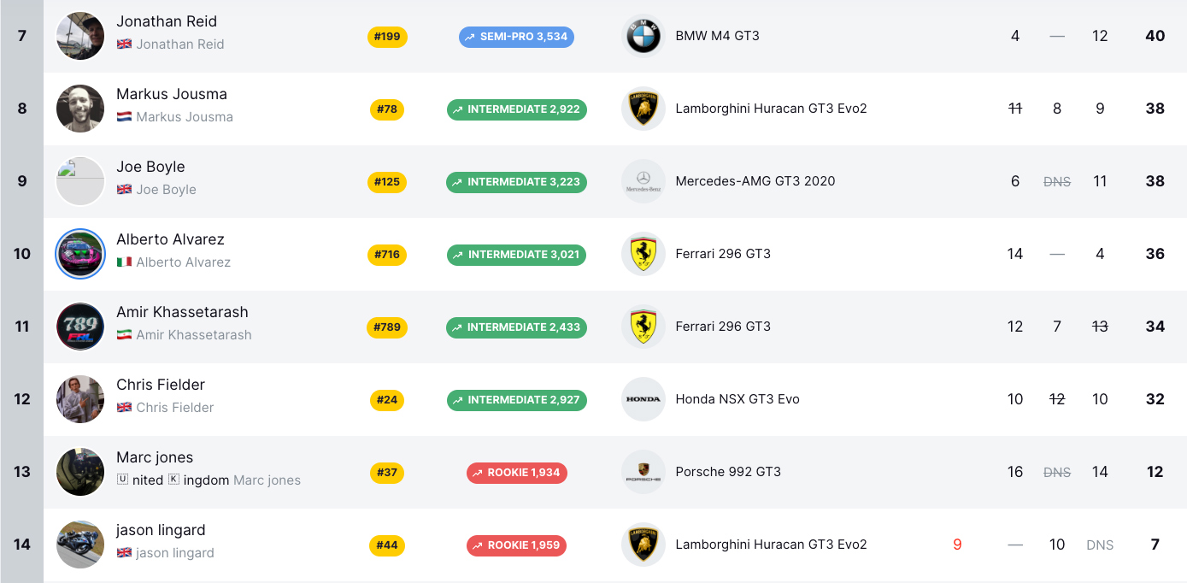Click Amir Khassetarash's 789 avatar image
The width and height of the screenshot is (1187, 583).
point(79,327)
